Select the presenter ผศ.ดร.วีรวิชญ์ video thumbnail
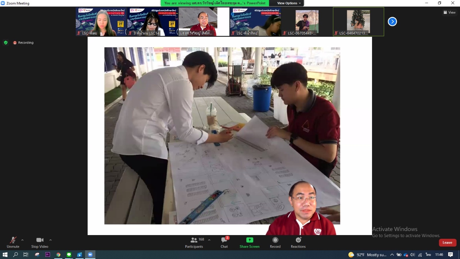The height and width of the screenshot is (259, 460). [204, 22]
